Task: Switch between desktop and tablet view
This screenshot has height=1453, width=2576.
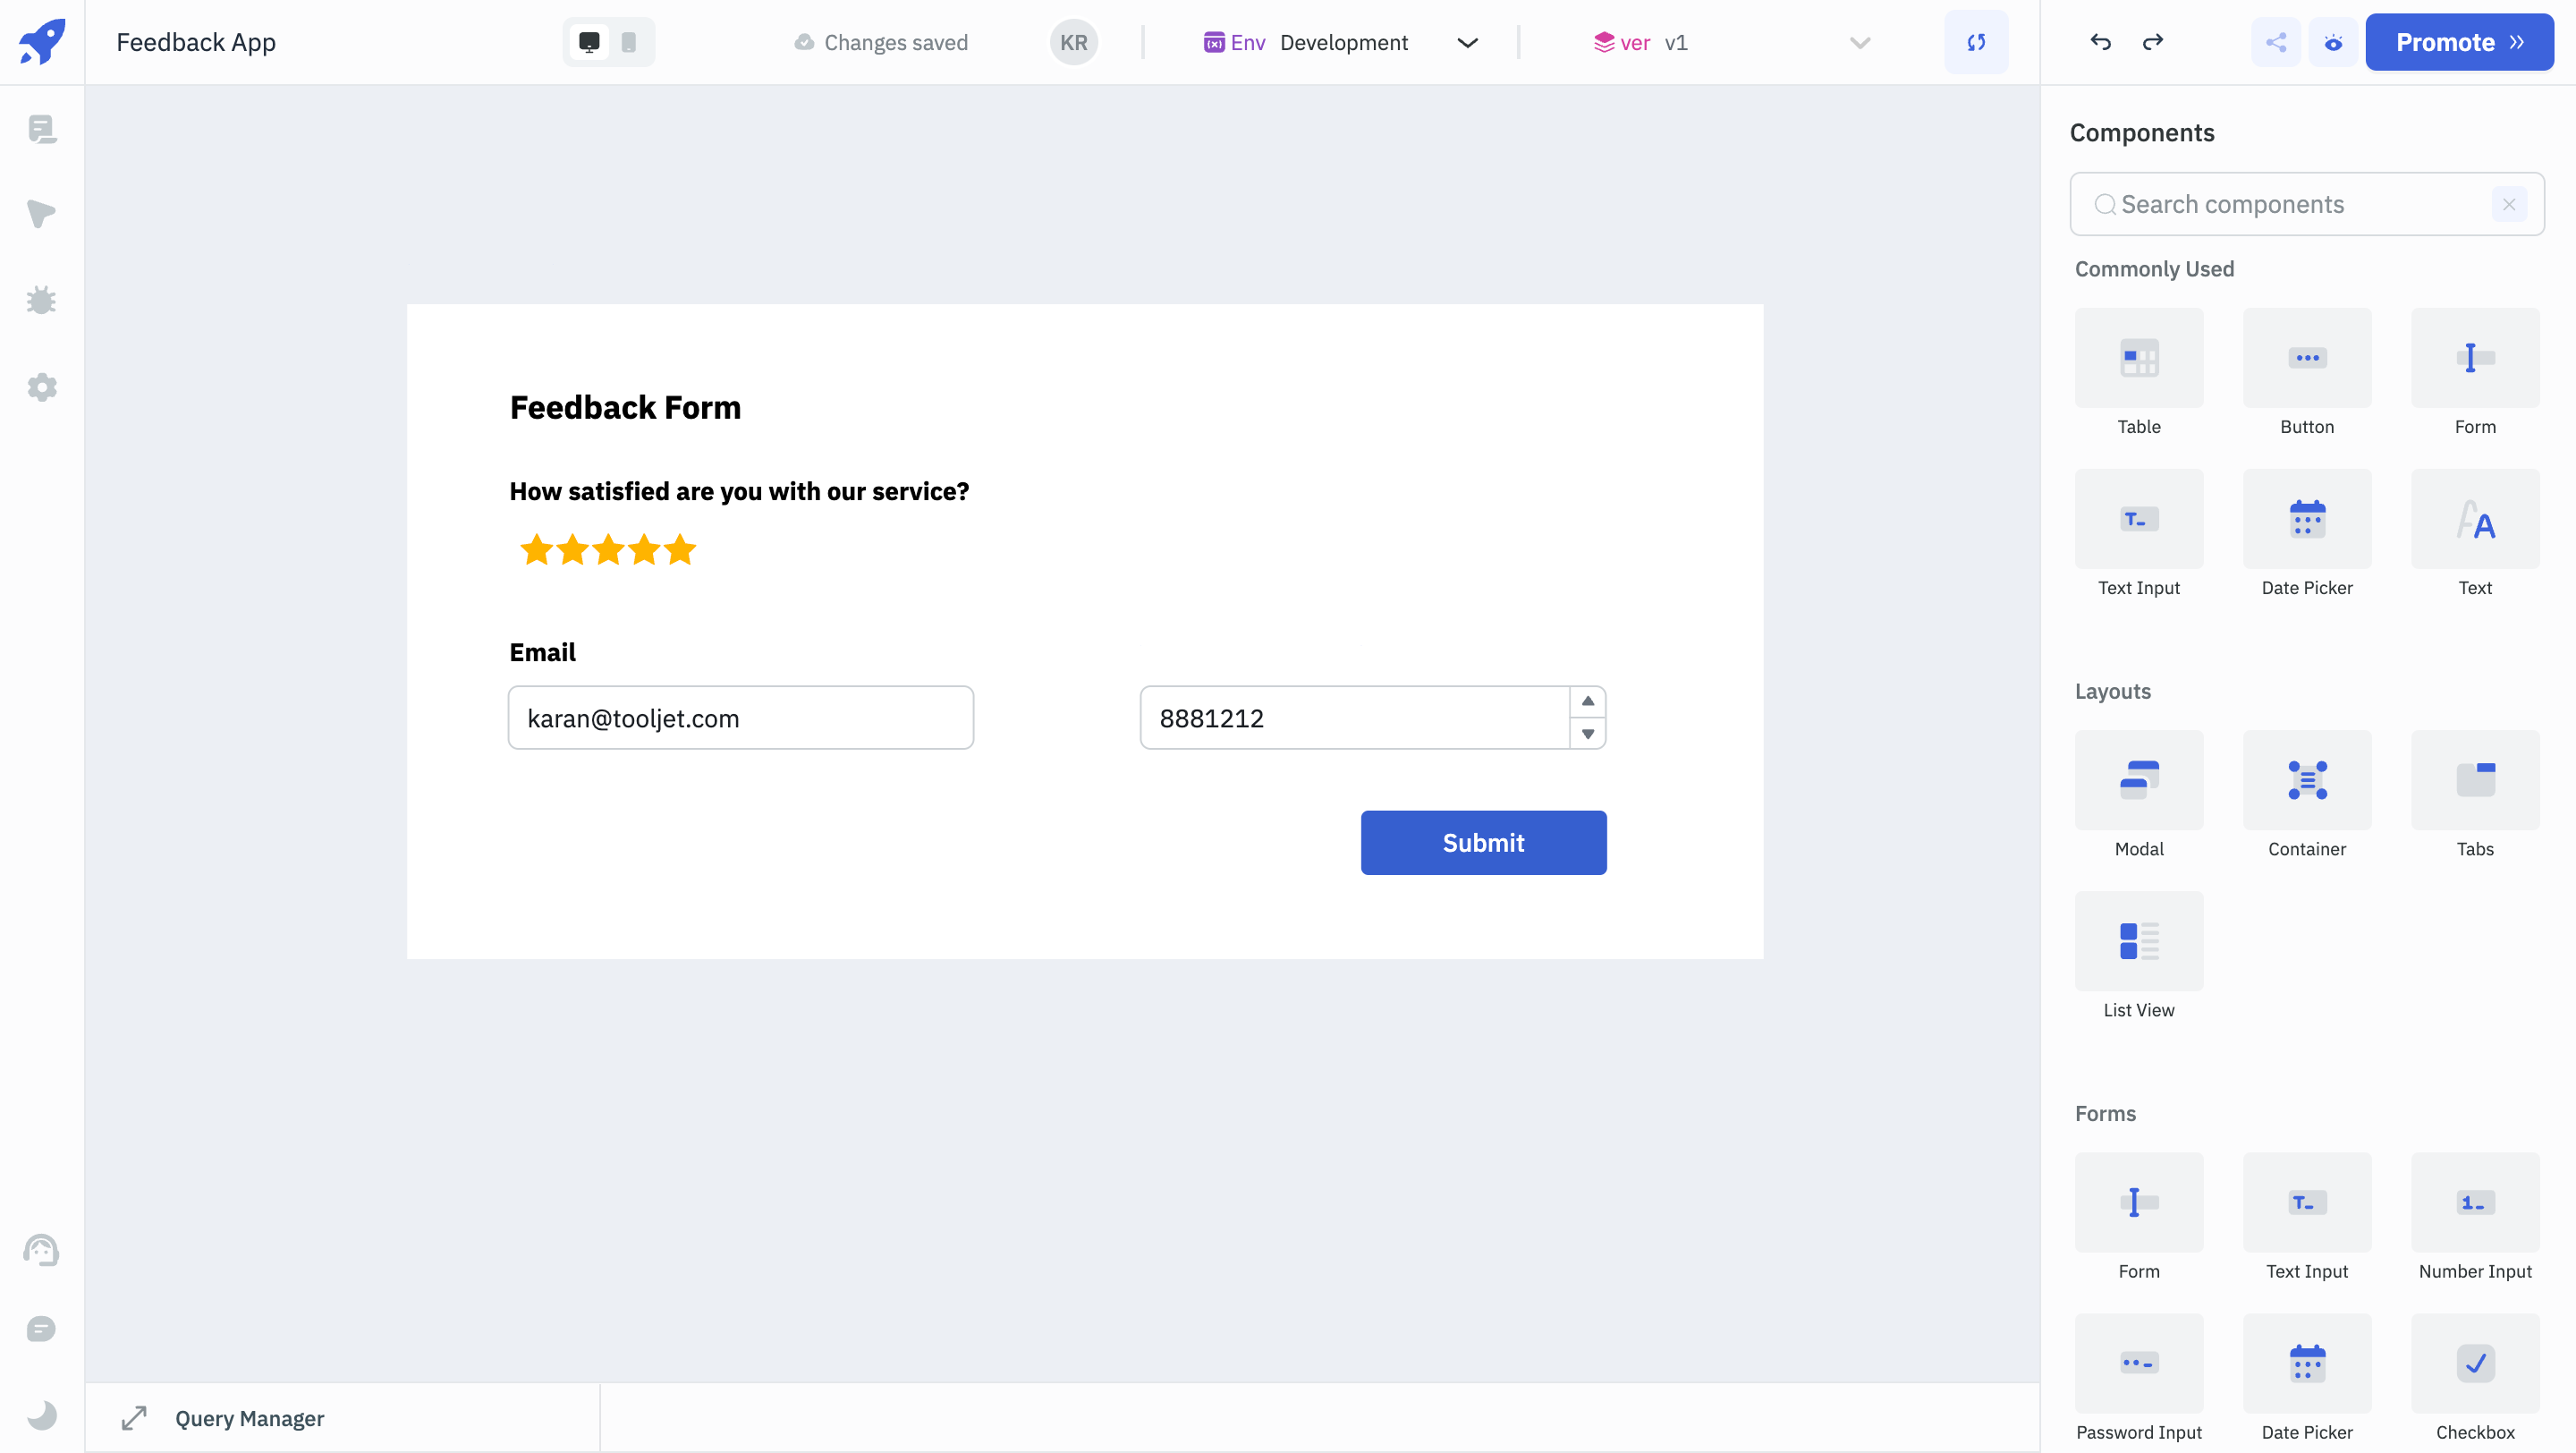Action: pos(630,40)
